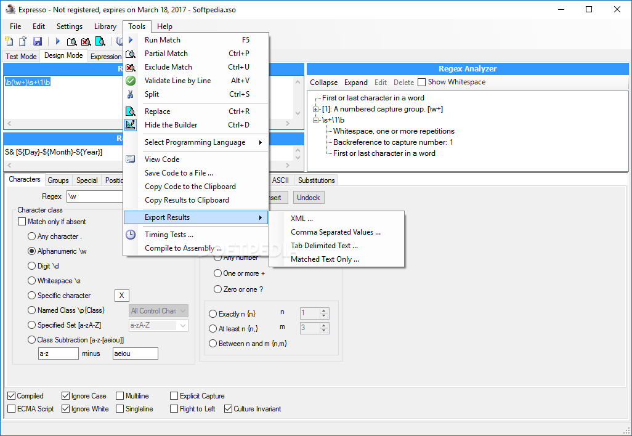Select the Digit \d radio button
The width and height of the screenshot is (632, 436).
pyautogui.click(x=31, y=266)
